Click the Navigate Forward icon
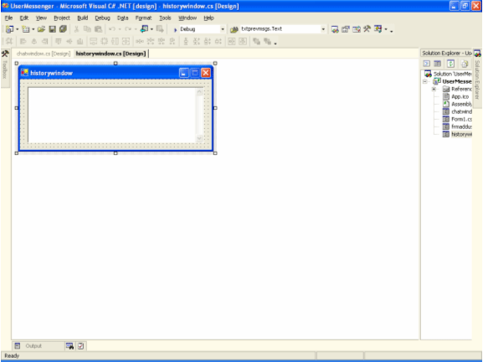This screenshot has width=483, height=362. 160,29
